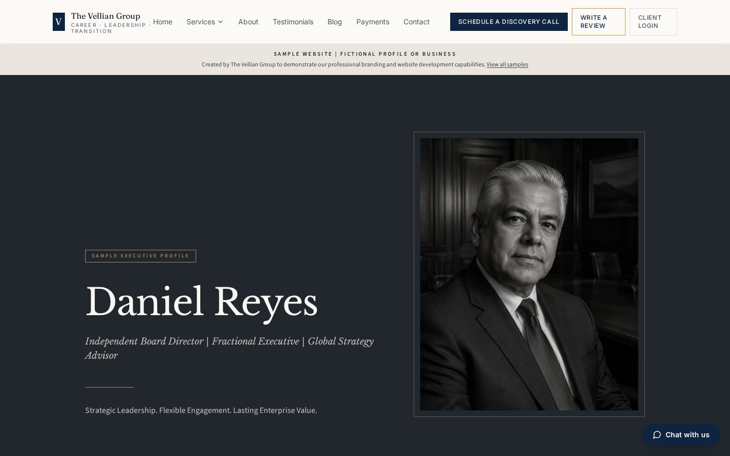This screenshot has width=730, height=456.
Task: Click the Sample Executive Profile badge
Action: click(x=140, y=256)
